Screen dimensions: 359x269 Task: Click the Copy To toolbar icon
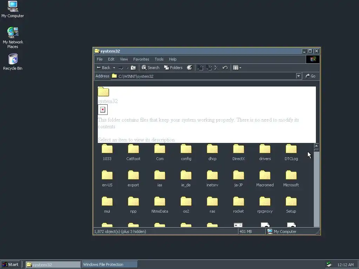click(x=209, y=68)
